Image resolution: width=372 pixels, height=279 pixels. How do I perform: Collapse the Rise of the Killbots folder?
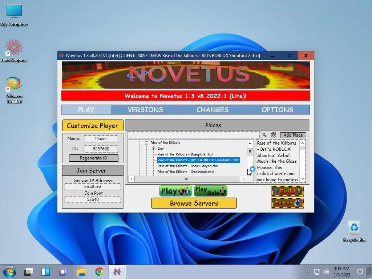click(146, 143)
